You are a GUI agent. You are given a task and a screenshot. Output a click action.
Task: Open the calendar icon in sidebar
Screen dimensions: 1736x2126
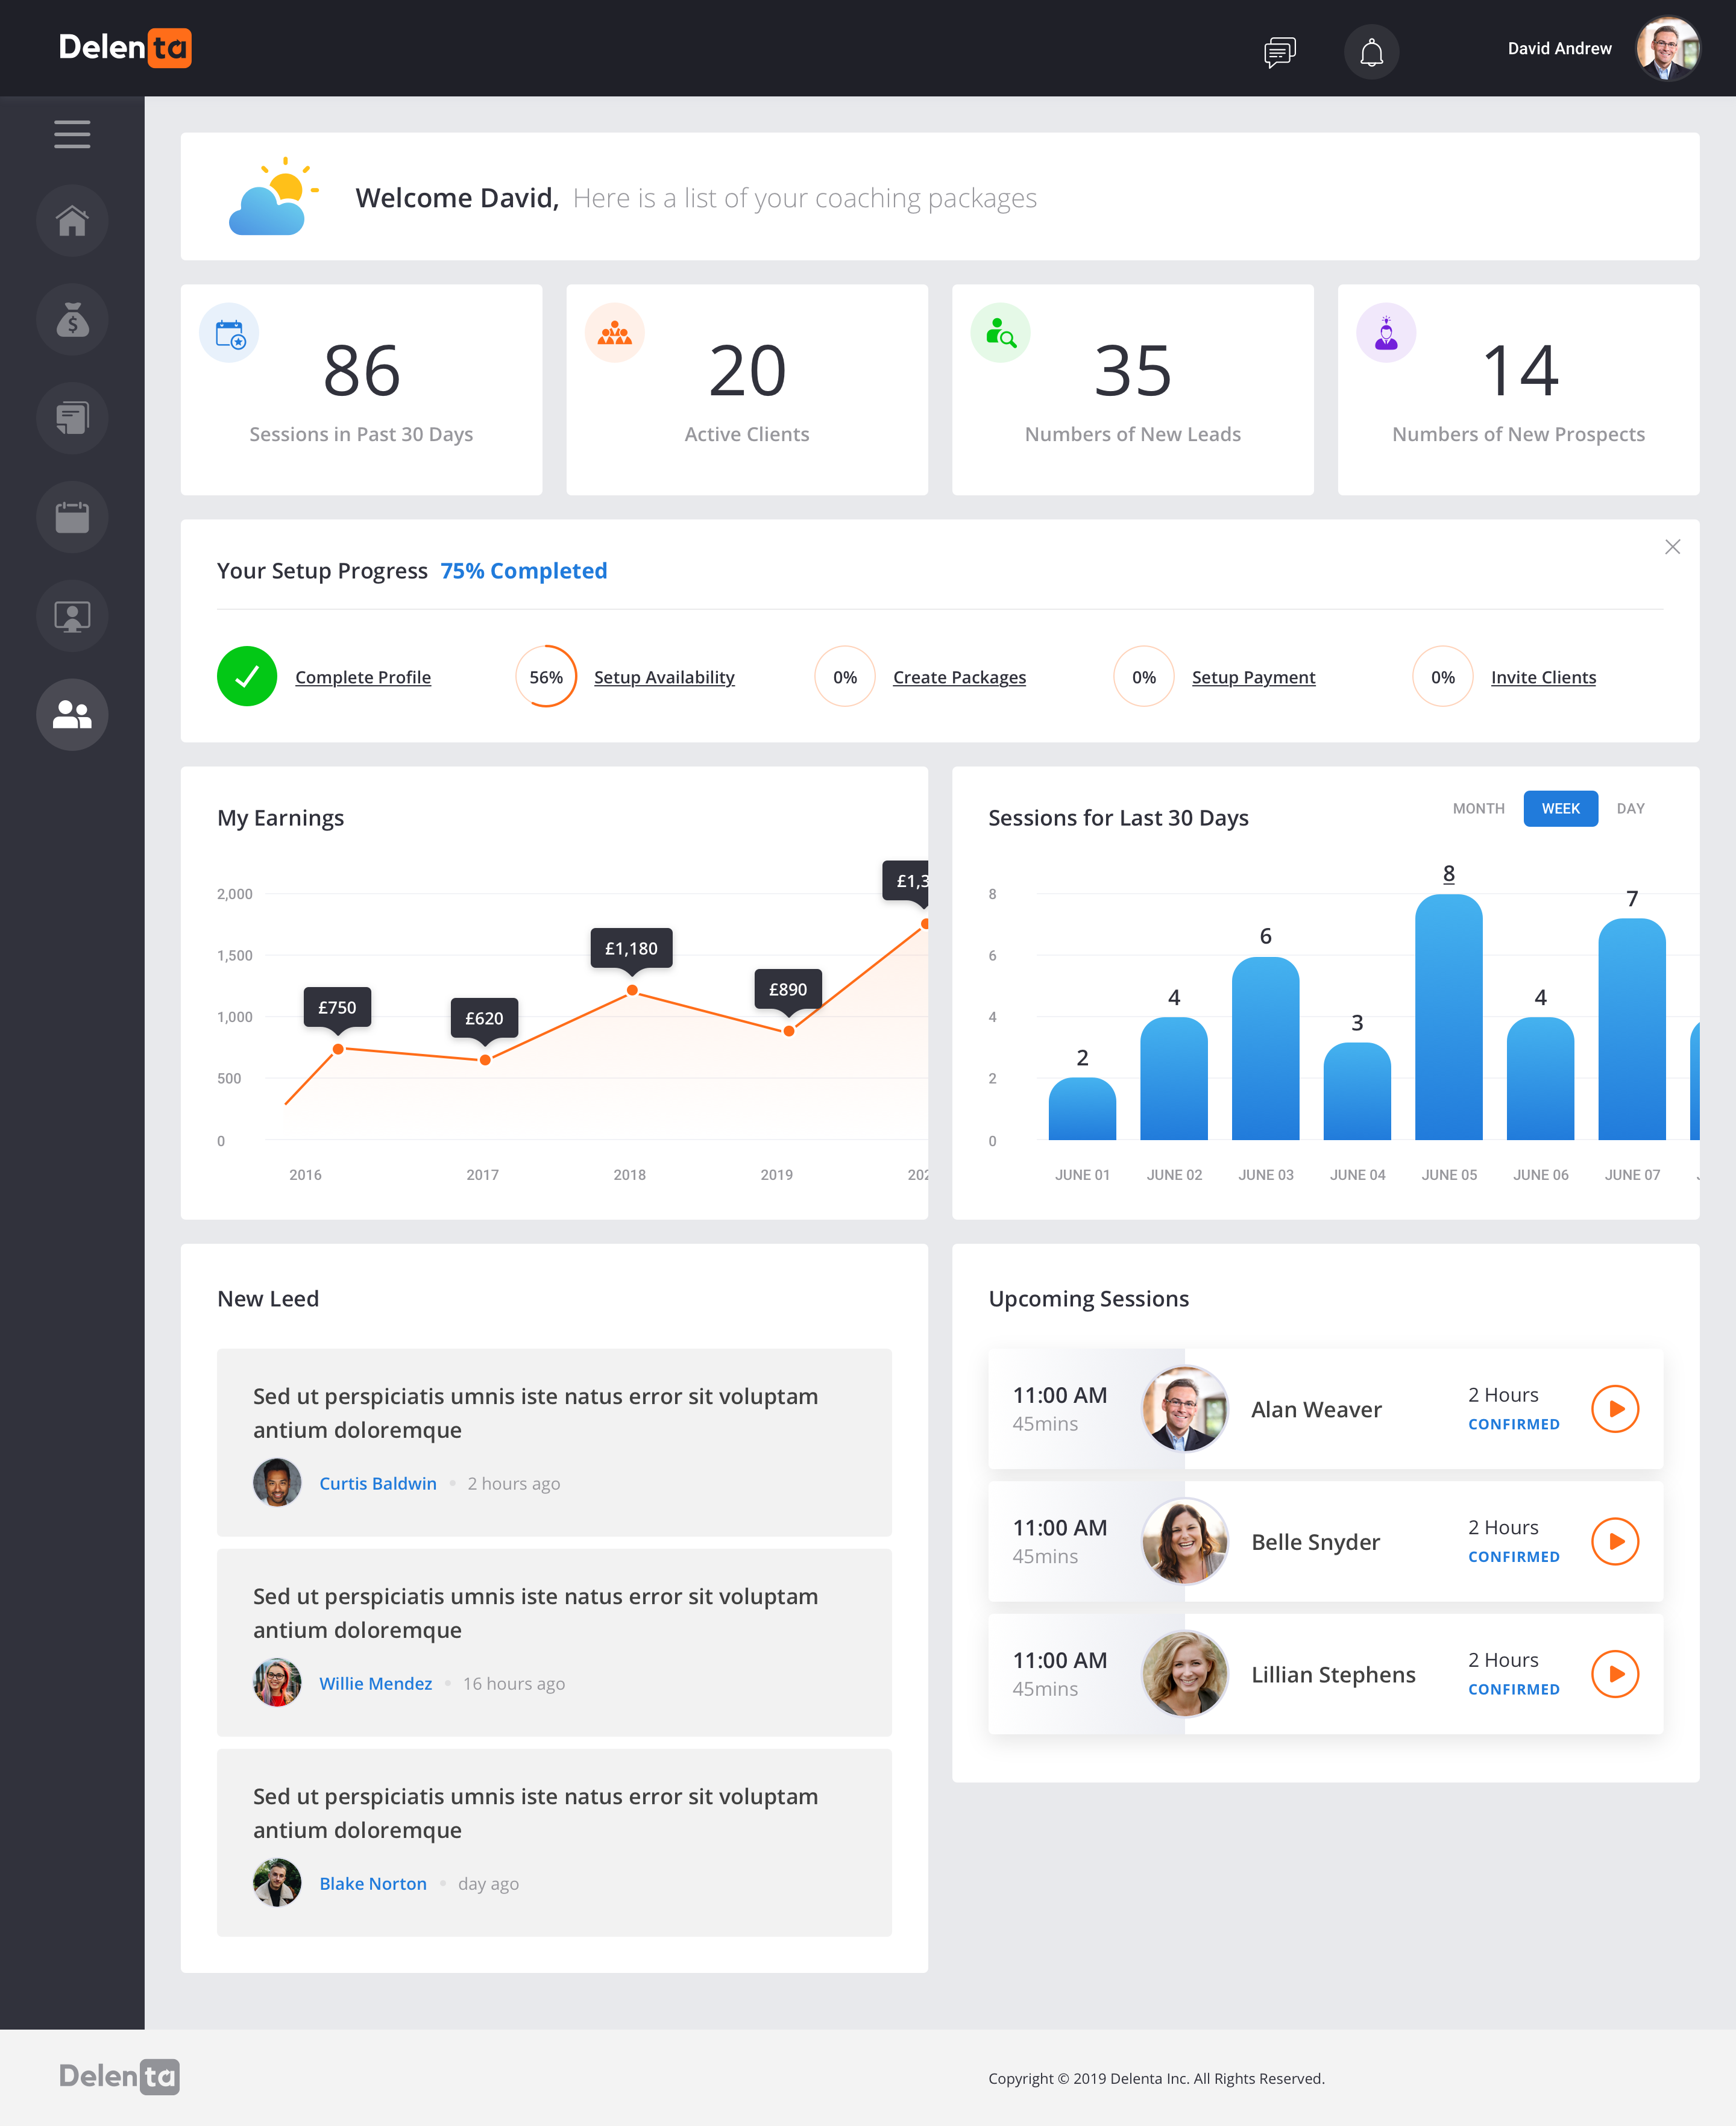point(72,517)
